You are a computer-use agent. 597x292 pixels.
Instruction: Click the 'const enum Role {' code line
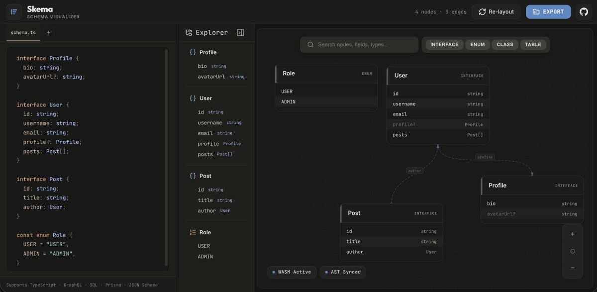tap(45, 235)
